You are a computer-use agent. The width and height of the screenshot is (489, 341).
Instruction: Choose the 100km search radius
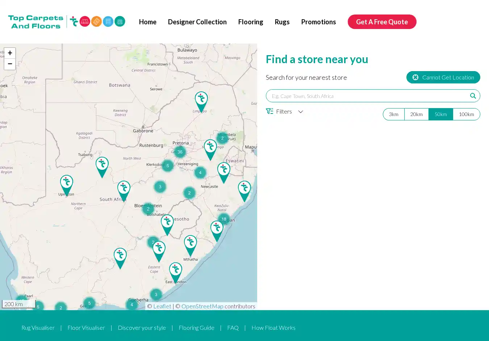(466, 114)
